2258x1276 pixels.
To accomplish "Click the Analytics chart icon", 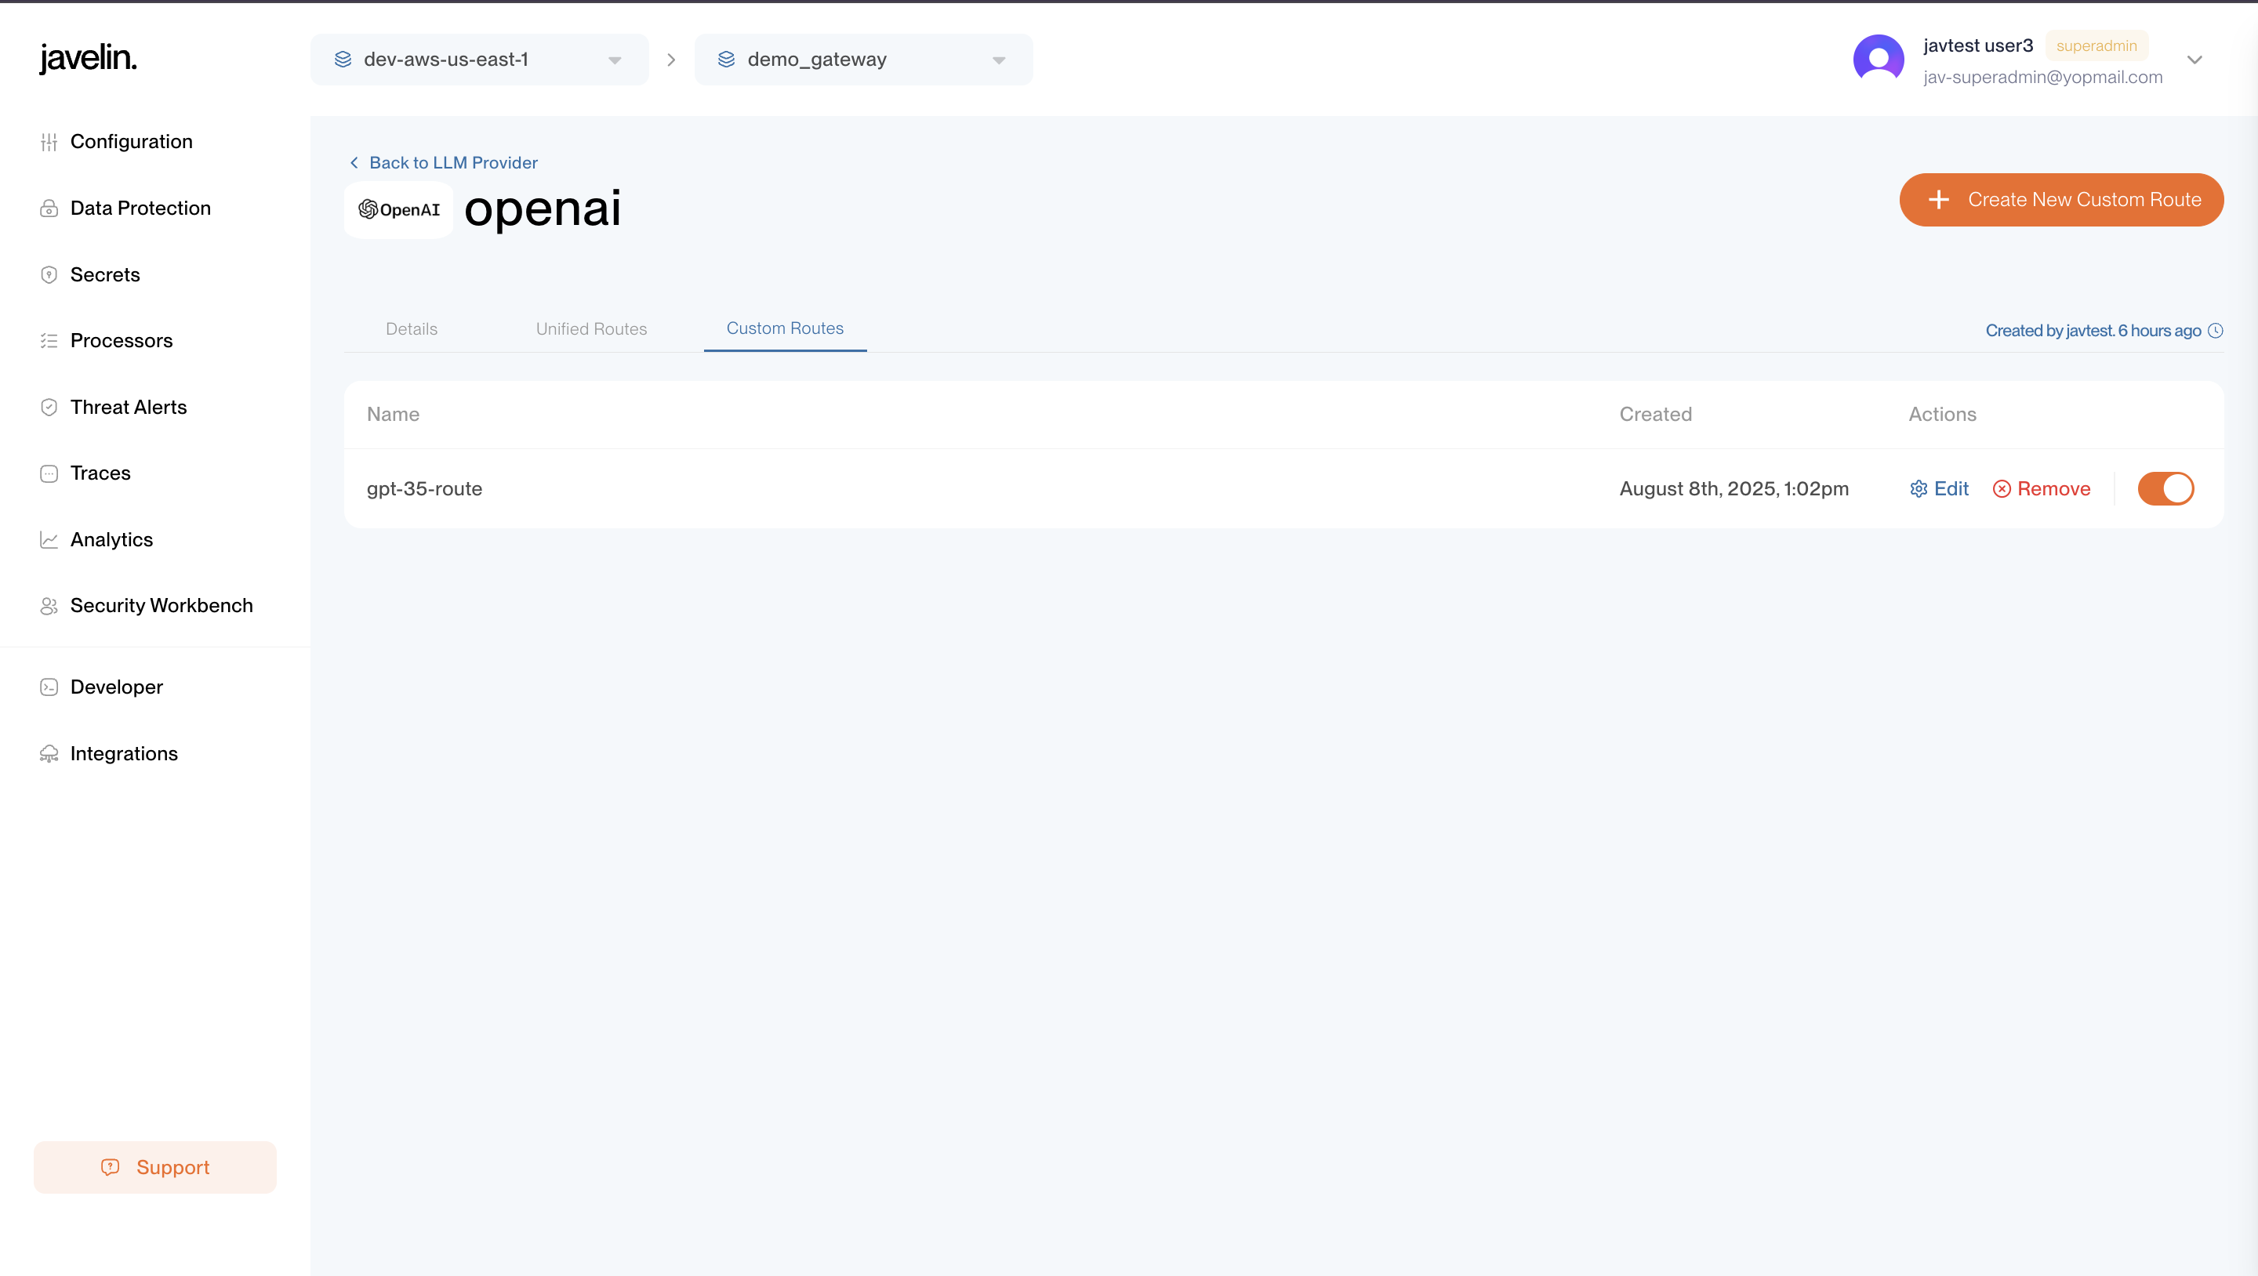I will point(49,540).
